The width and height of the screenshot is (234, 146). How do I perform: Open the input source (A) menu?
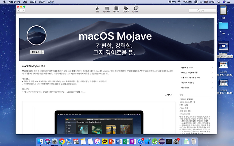pyautogui.click(x=196, y=2)
